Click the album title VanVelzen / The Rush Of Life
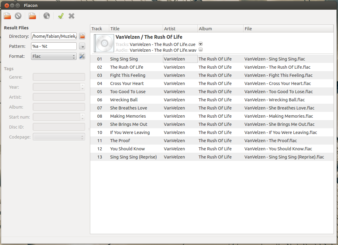The width and height of the screenshot is (338, 245). [149, 37]
